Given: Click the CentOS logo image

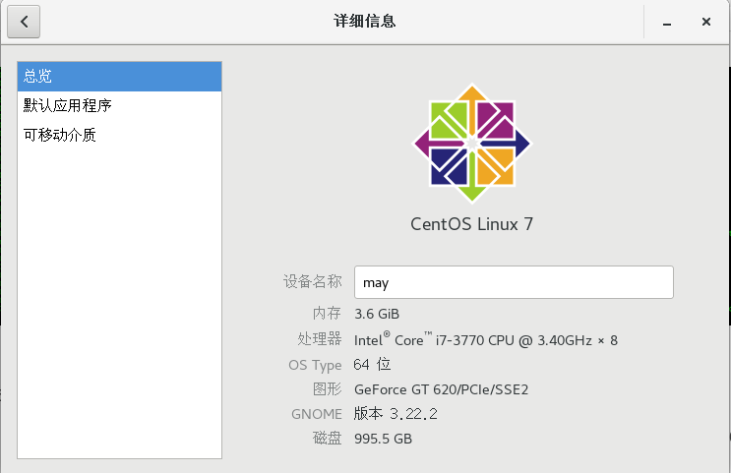Looking at the screenshot, I should point(472,144).
